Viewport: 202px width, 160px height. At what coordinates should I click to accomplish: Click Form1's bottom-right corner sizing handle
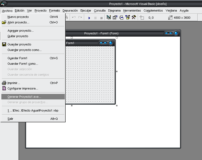point(117,105)
